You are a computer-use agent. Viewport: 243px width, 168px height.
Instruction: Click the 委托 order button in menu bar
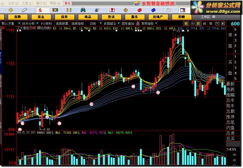tap(67, 3)
